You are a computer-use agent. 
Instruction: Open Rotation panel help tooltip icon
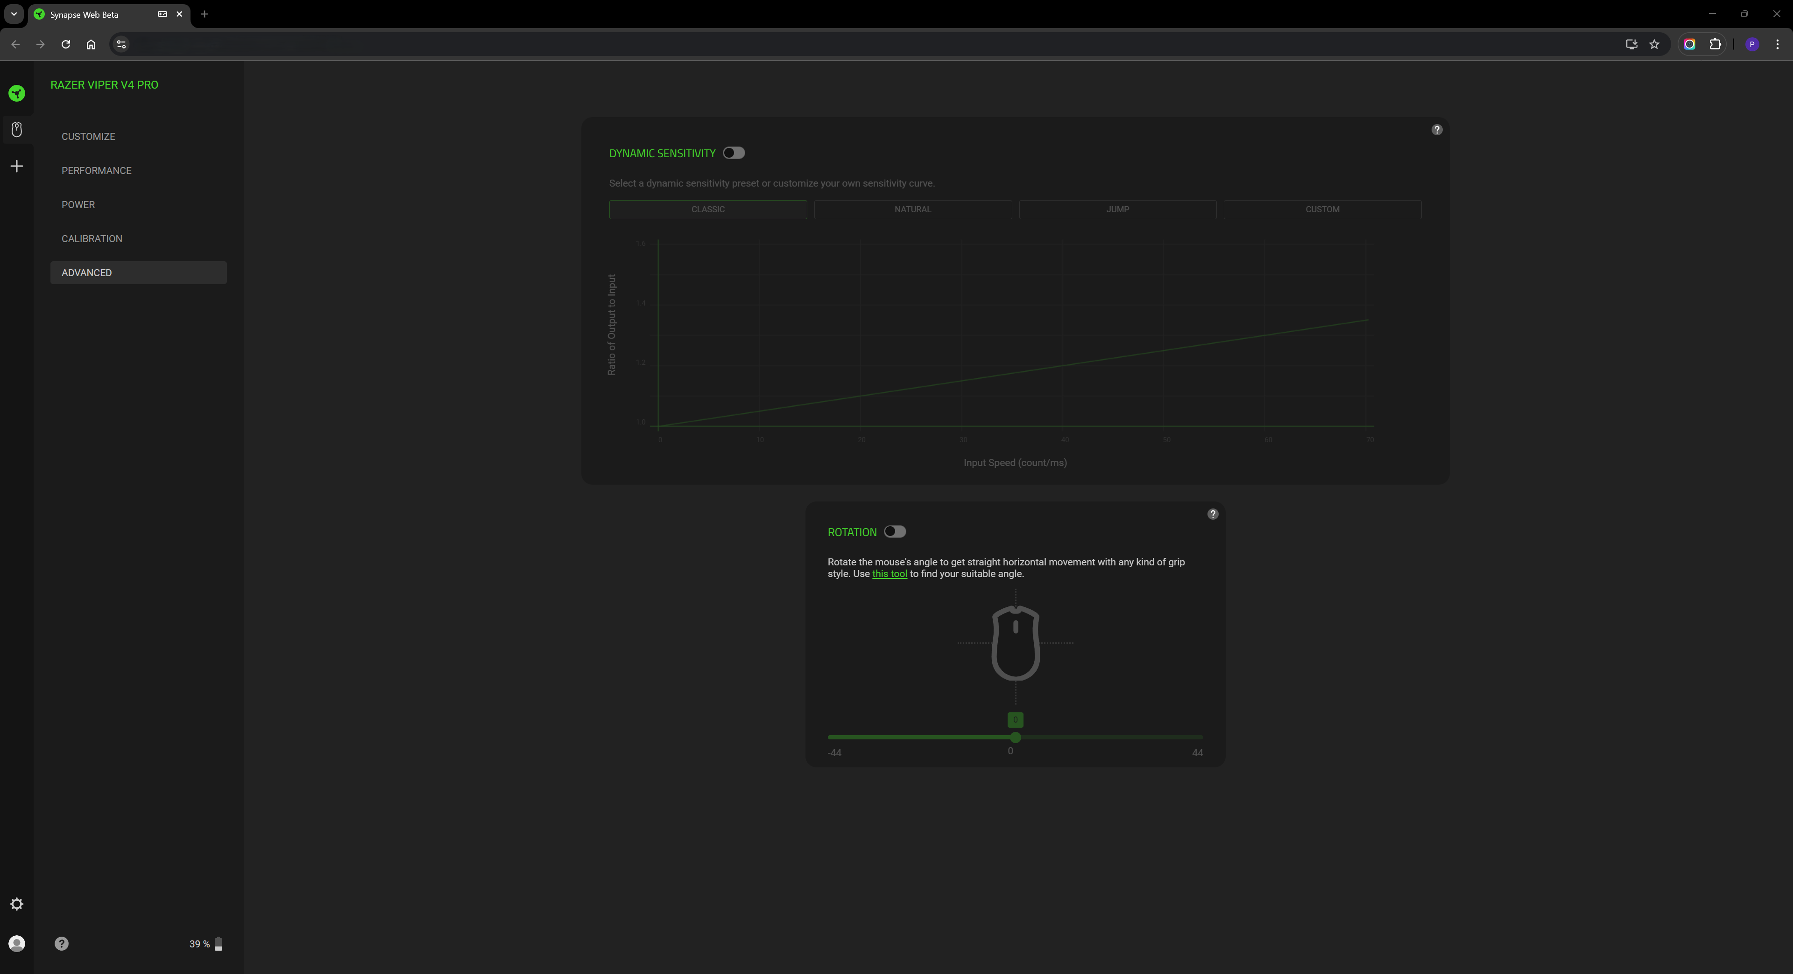click(1213, 515)
